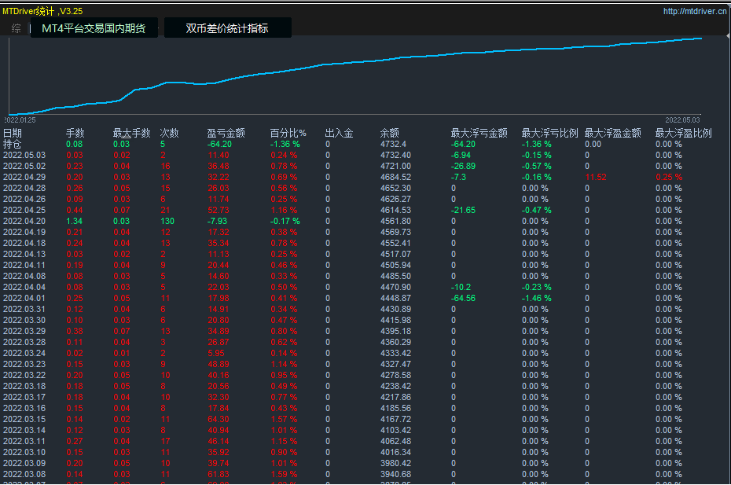Select the 2022.03.29 date row
Screen dimensions: 731x485
click(24, 331)
